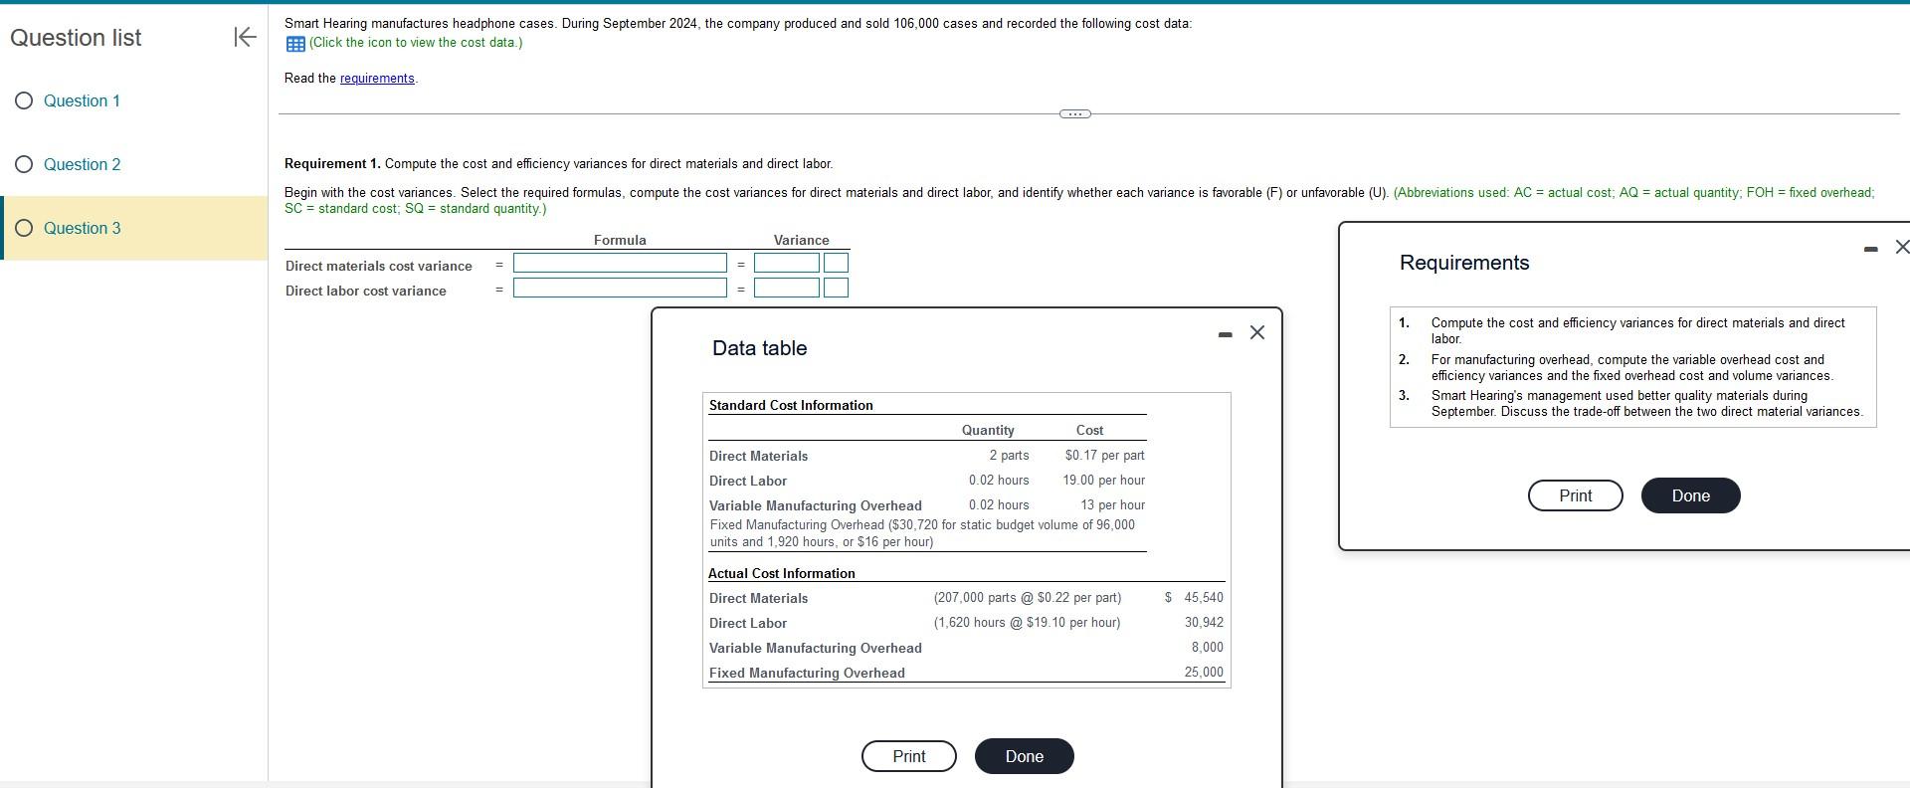
Task: Click the 'Direct Labor' label under Actual Cost Information
Action: point(748,623)
